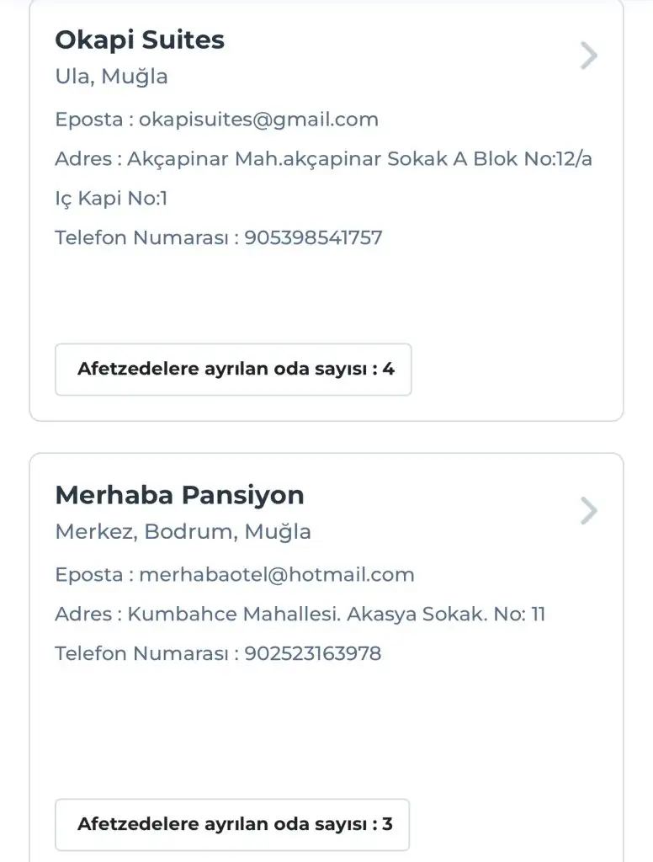Viewport: 653px width, 862px height.
Task: Click the Iç Kapi No:1 text
Action: pos(111,199)
